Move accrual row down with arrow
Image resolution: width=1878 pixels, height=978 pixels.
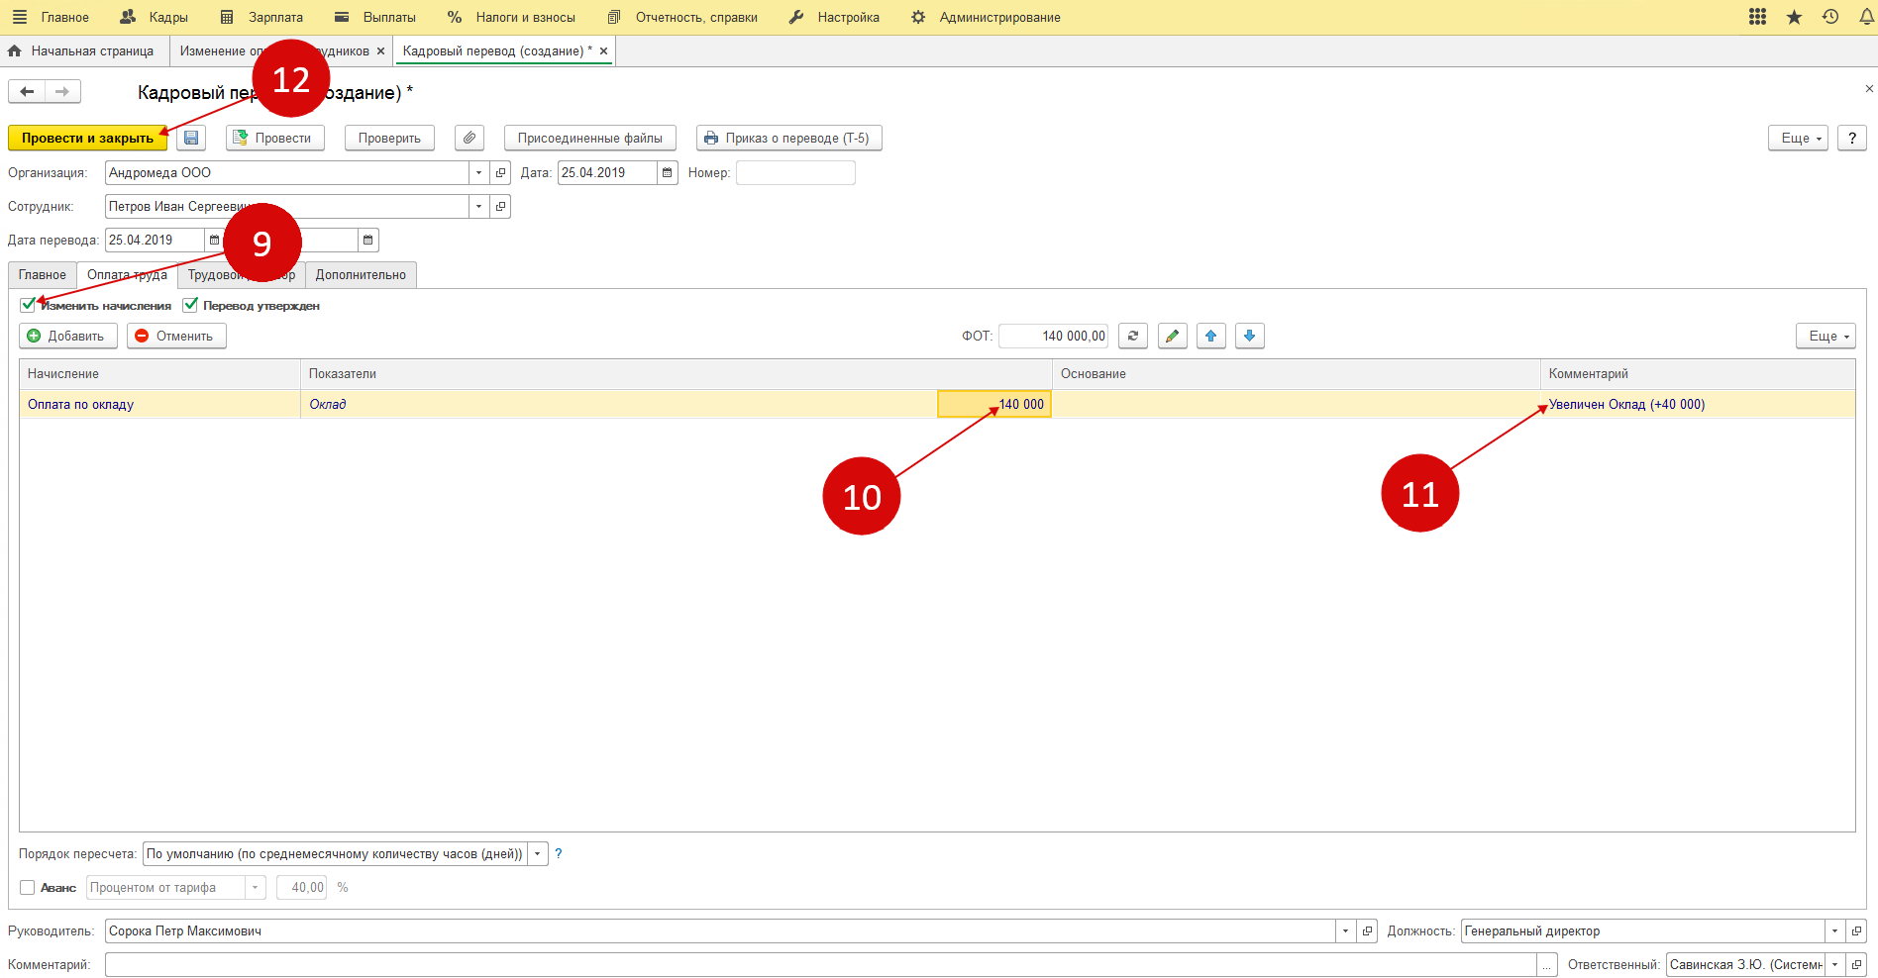(1249, 336)
